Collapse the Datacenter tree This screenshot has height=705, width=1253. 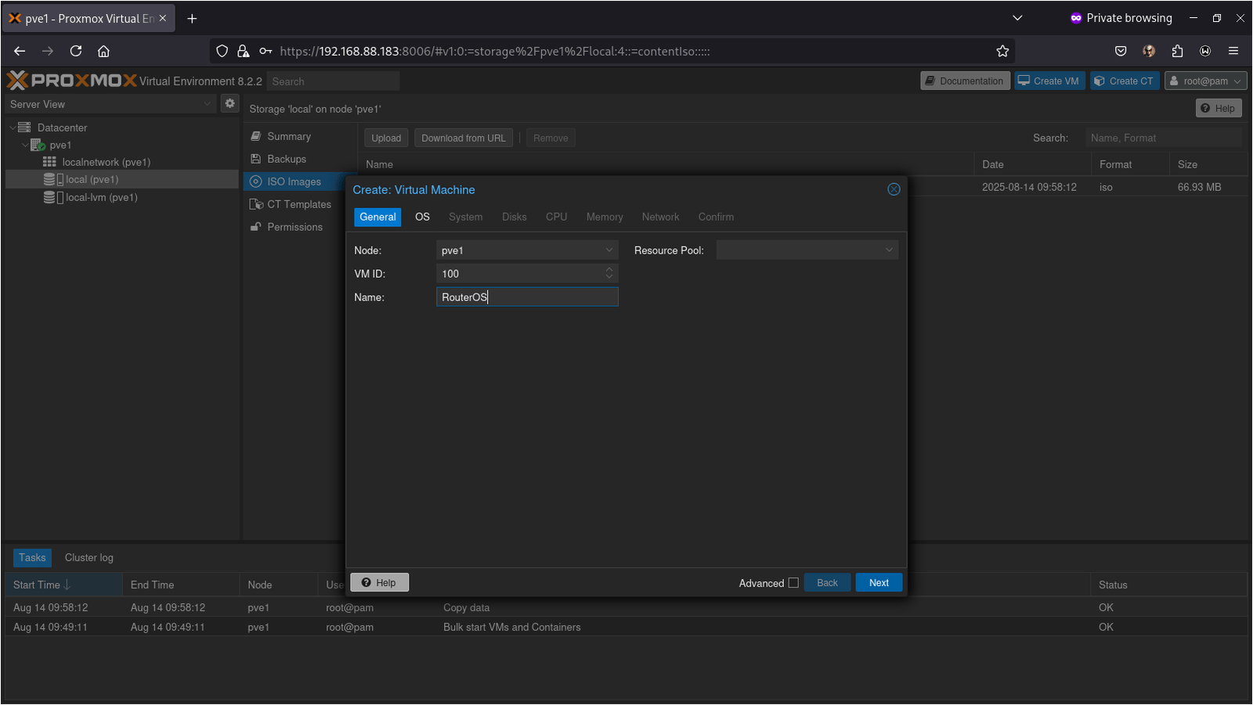click(x=13, y=128)
